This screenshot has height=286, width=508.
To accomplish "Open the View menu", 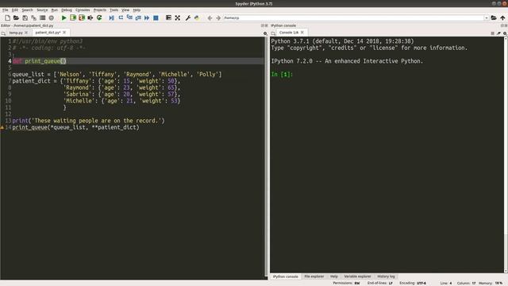I will coord(125,10).
